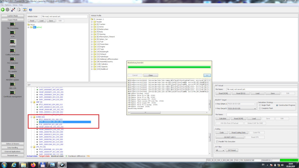
Task: Open the Help question-mark icon
Action: click(x=31, y=10)
